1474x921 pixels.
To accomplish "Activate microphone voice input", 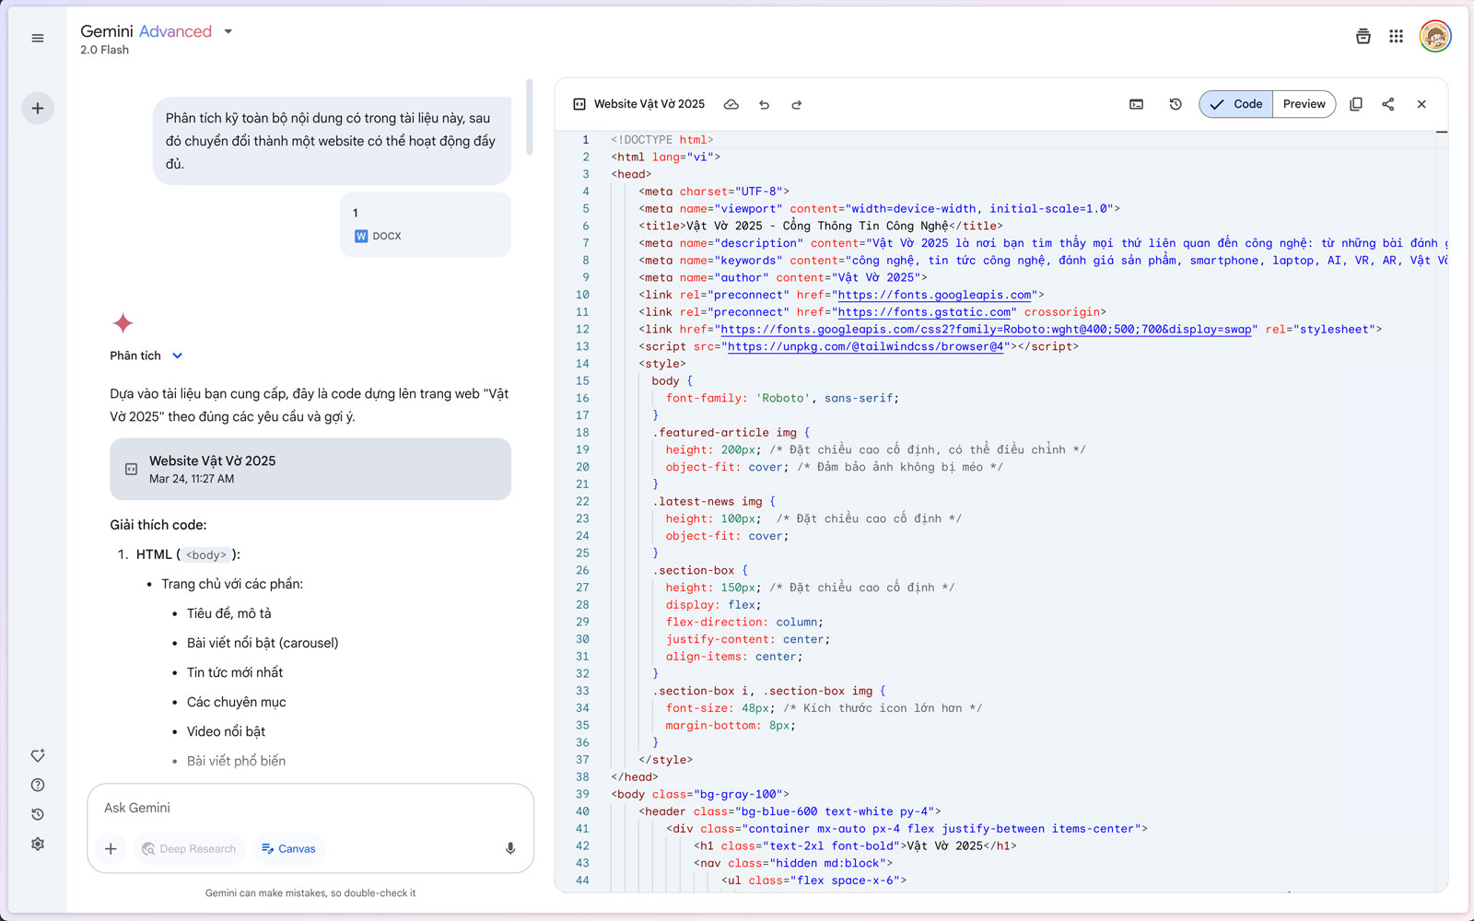I will pos(510,848).
